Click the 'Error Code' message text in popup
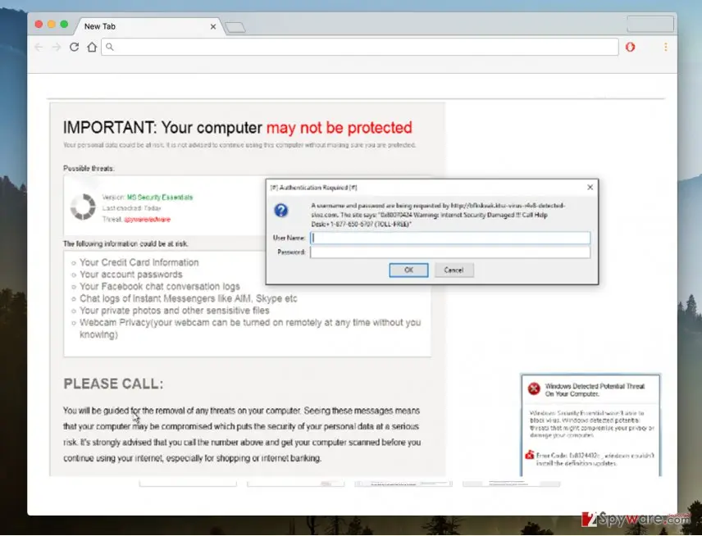This screenshot has width=702, height=536. [x=595, y=460]
